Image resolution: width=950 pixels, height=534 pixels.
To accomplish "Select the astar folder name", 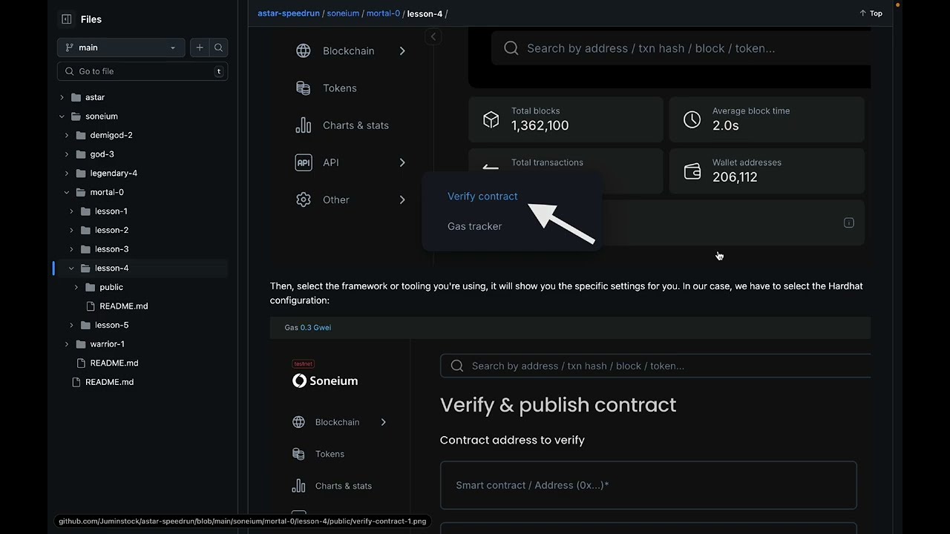I will (95, 97).
